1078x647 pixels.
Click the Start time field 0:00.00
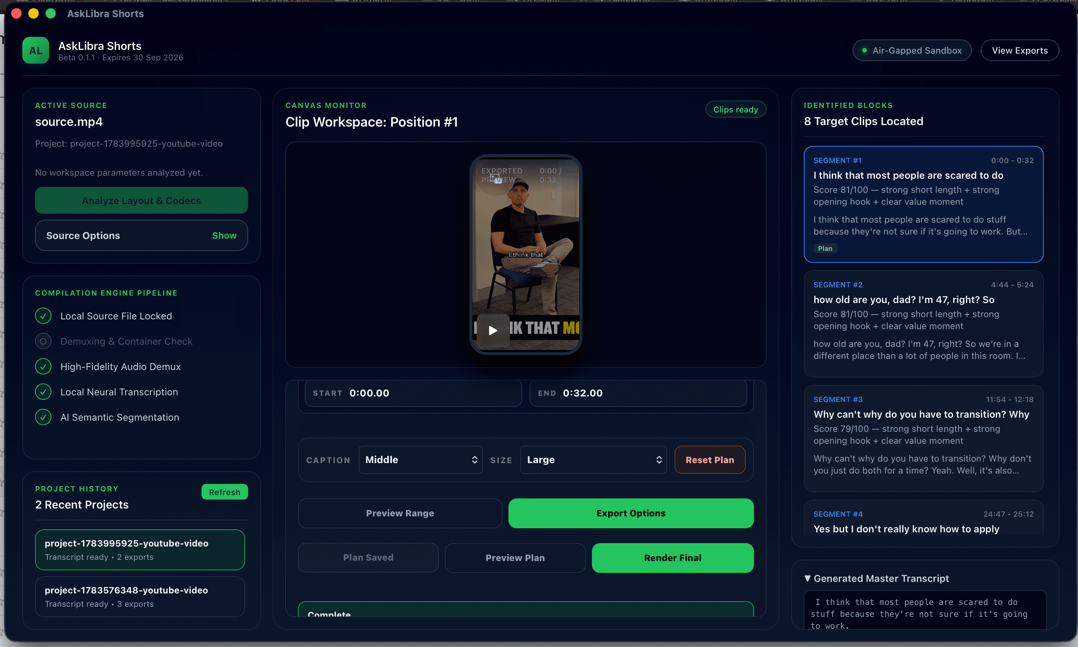coord(413,393)
